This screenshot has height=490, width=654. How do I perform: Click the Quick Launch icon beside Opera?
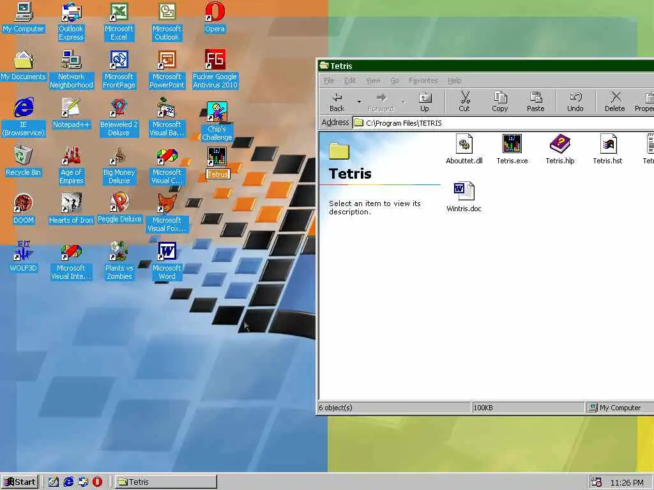point(83,482)
